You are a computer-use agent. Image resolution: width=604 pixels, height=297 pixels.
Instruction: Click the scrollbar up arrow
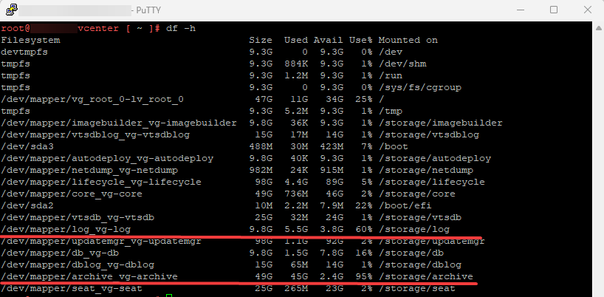pyautogui.click(x=598, y=28)
